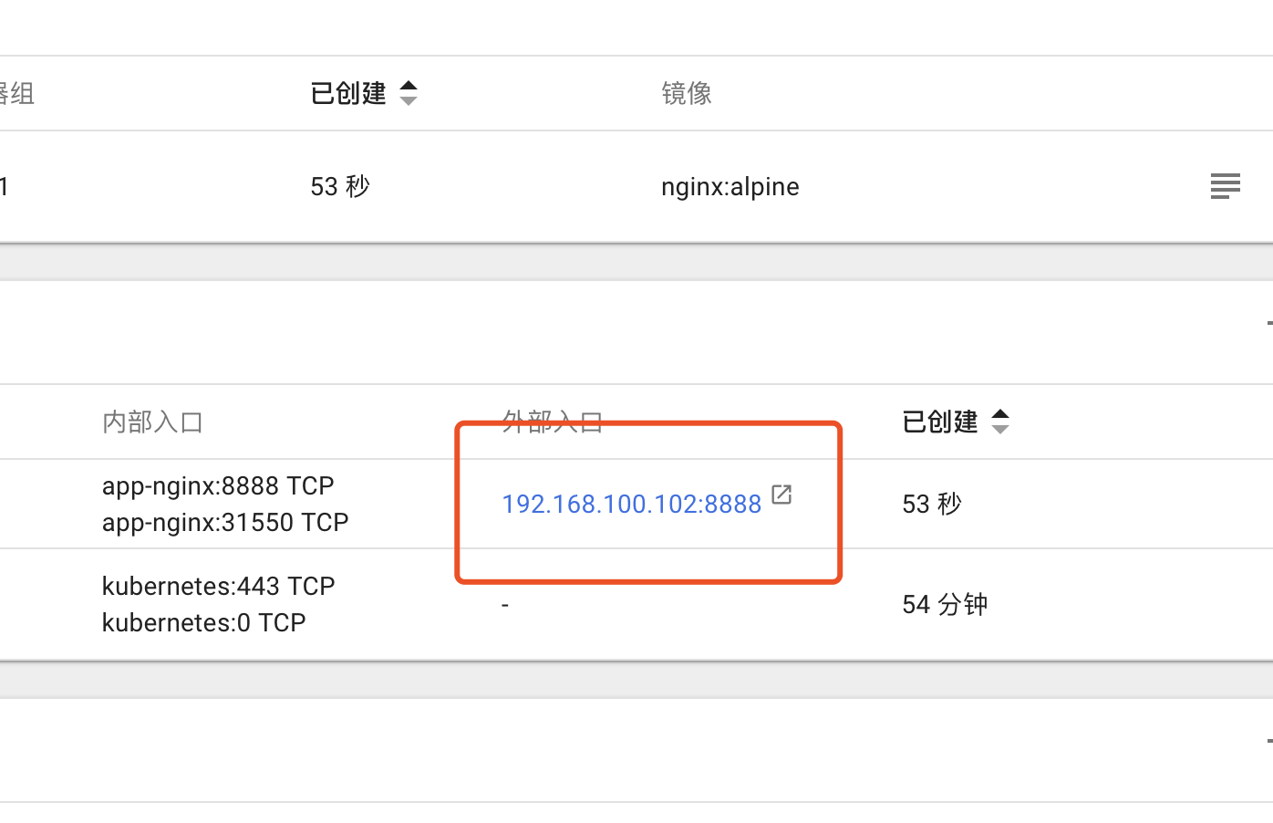
Task: Click external-link icon beside 192.168.100.102:8888
Action: pos(781,495)
